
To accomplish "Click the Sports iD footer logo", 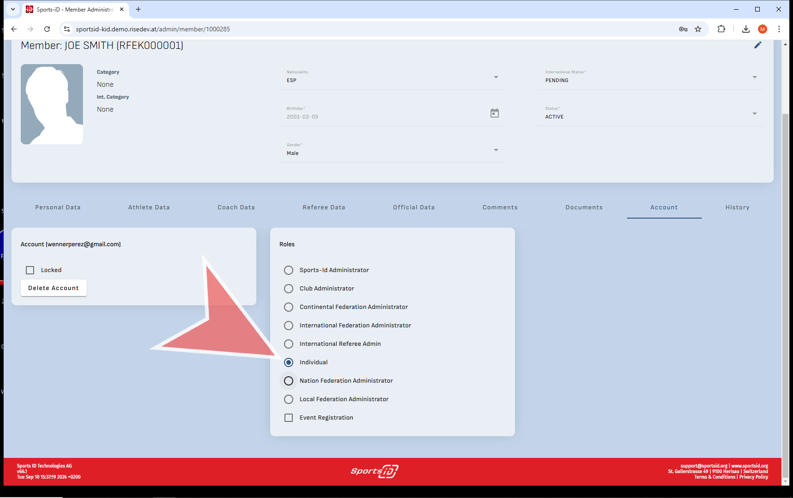I will point(374,471).
